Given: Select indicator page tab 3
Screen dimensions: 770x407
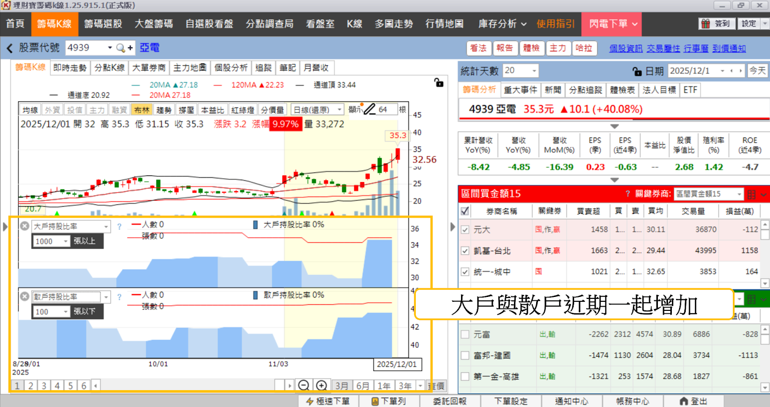Looking at the screenshot, I should pyautogui.click(x=44, y=386).
